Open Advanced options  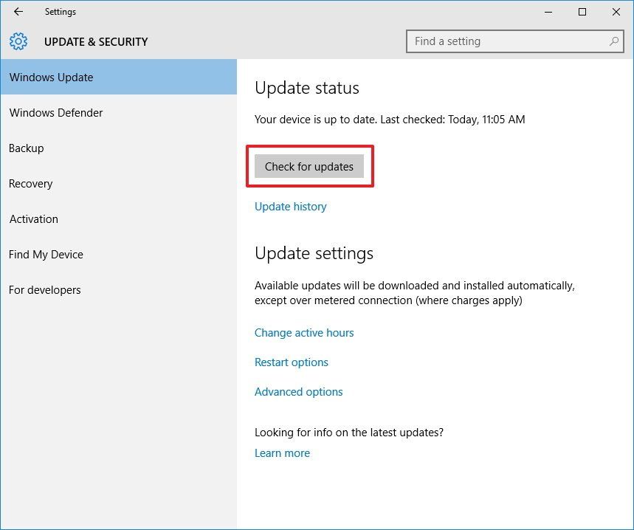tap(298, 391)
